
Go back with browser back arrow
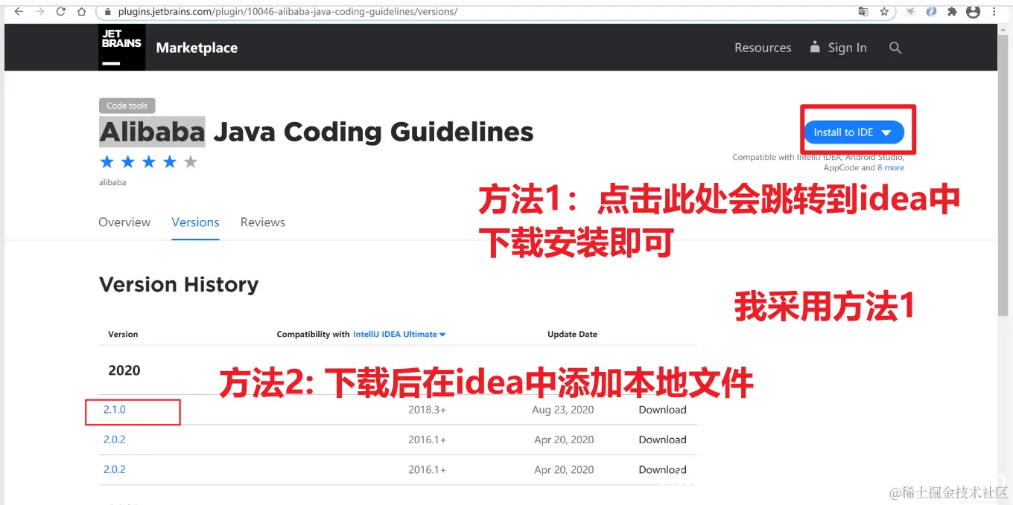tap(19, 11)
